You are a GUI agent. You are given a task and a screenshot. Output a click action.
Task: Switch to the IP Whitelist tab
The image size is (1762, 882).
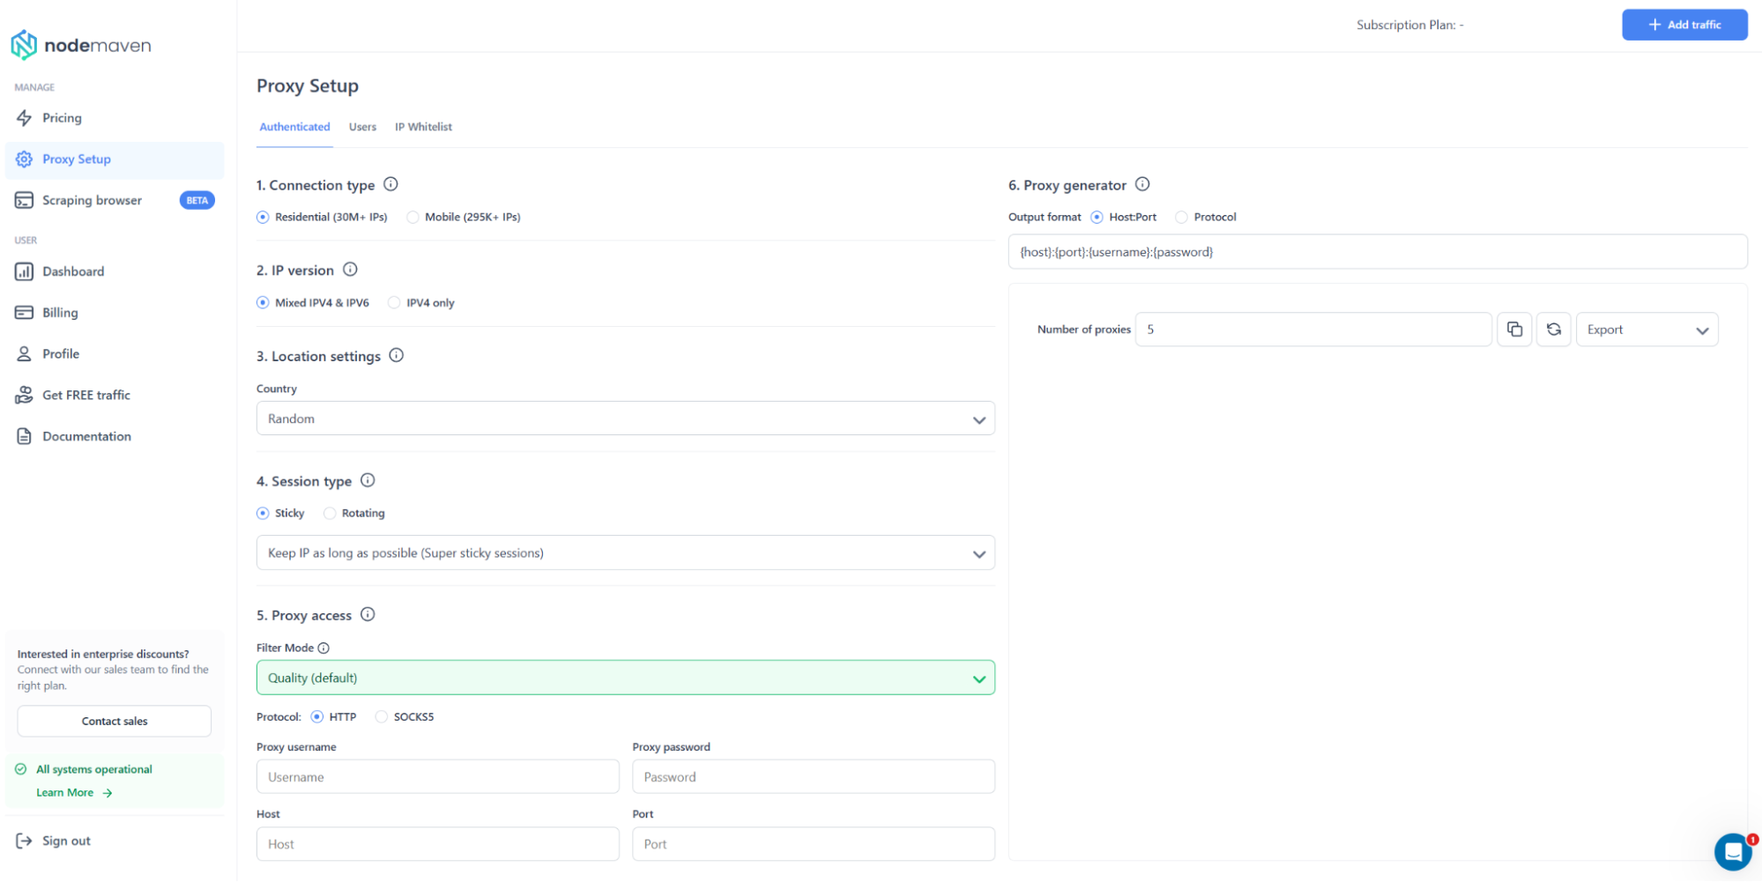pyautogui.click(x=423, y=127)
